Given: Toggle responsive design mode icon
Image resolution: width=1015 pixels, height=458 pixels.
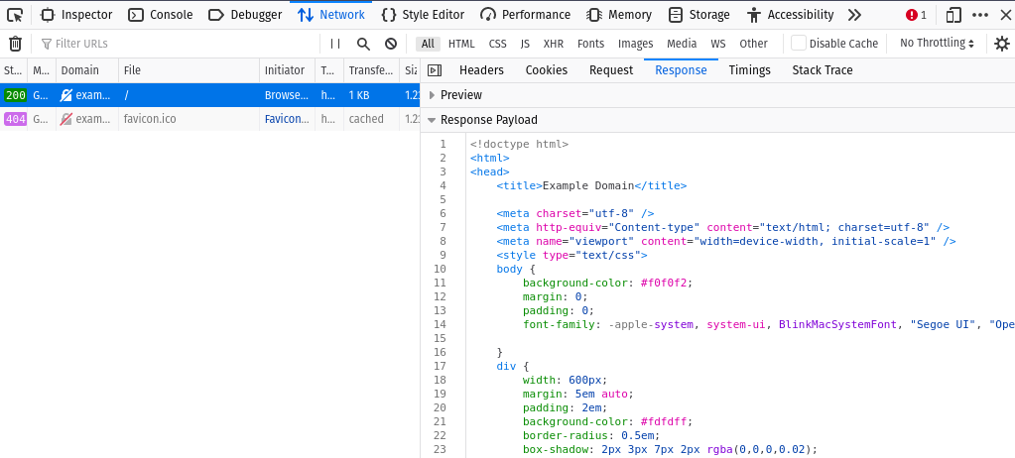Looking at the screenshot, I should click(x=953, y=15).
